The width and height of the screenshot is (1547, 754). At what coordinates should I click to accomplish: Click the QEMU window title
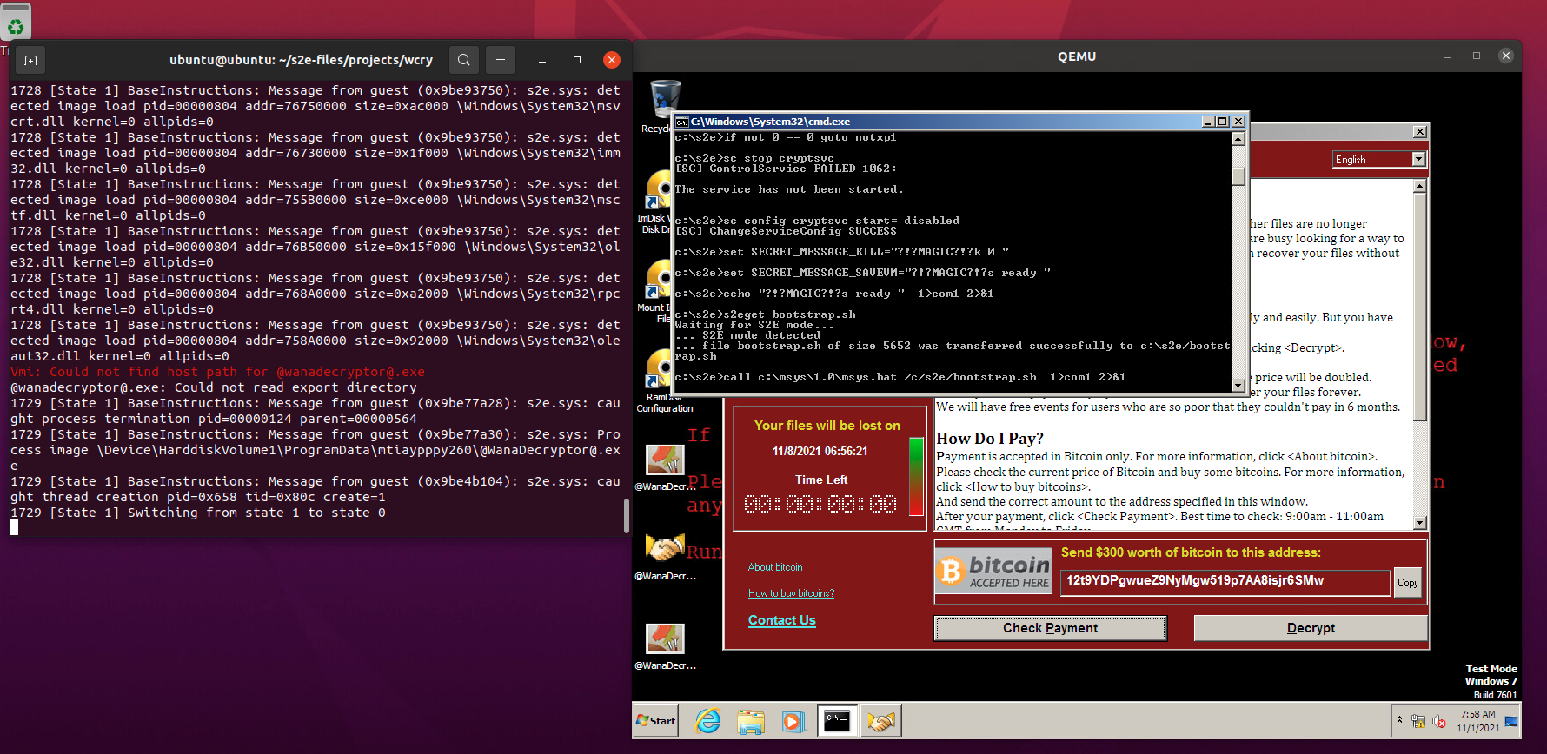point(1077,56)
